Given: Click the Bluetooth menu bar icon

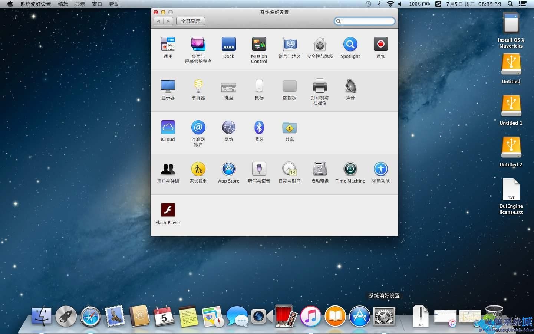Looking at the screenshot, I should click(379, 4).
